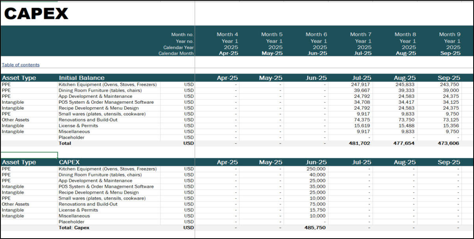Click the large CAPEX title heading
This screenshot has width=474, height=239.
(36, 14)
